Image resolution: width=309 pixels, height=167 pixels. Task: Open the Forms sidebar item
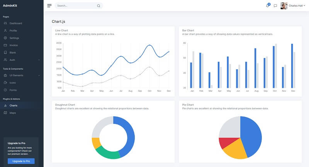pyautogui.click(x=13, y=90)
